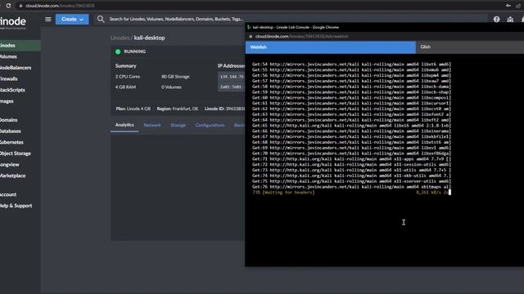The height and width of the screenshot is (294, 524).
Task: Go to NodeBalancers in sidebar
Action: pos(16,68)
